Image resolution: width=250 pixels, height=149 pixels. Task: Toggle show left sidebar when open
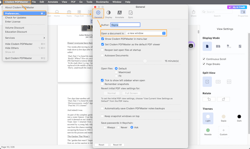(x=102, y=80)
